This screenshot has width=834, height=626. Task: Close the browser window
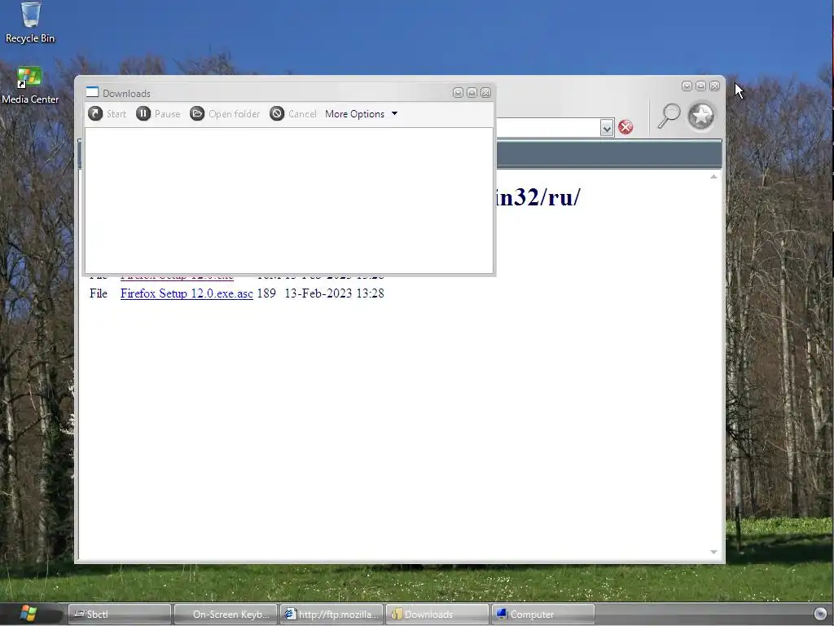[715, 86]
